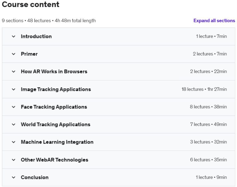This screenshot has height=187, width=237.
Task: Click the Conclusion section title
Action: coord(35,177)
